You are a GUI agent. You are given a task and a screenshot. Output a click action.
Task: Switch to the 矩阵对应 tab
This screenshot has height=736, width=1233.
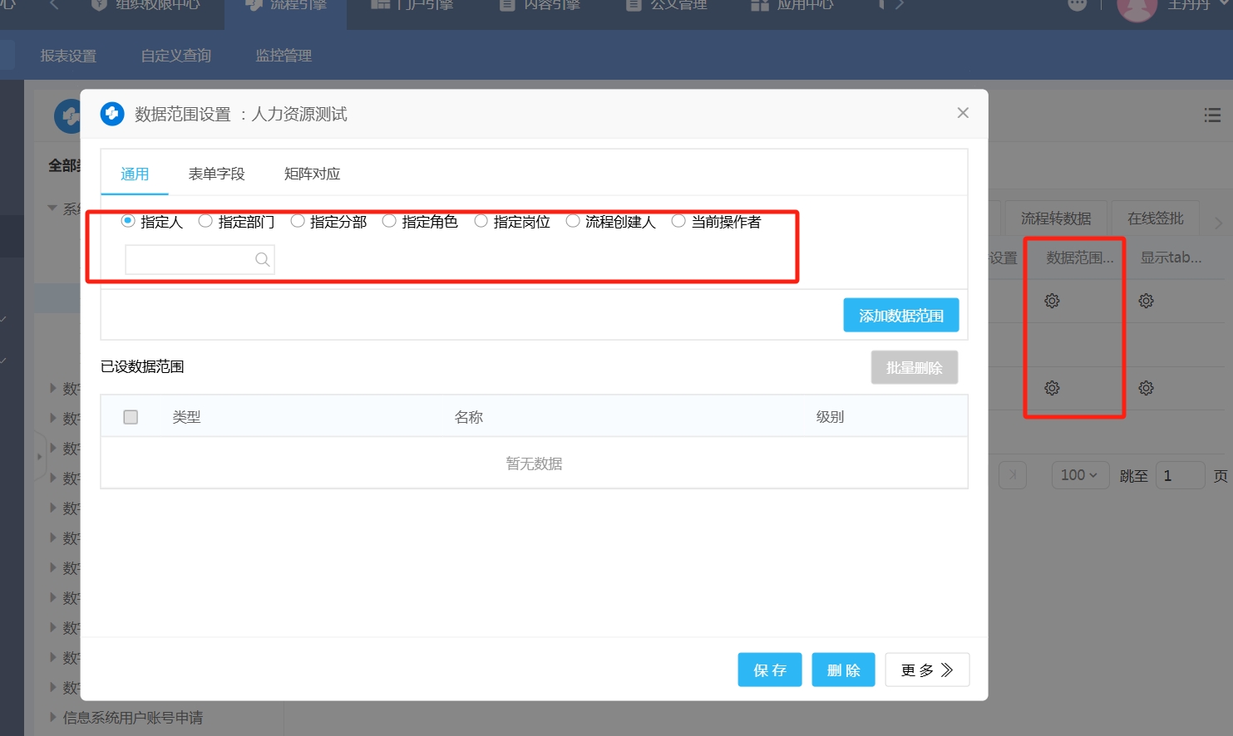click(x=312, y=174)
